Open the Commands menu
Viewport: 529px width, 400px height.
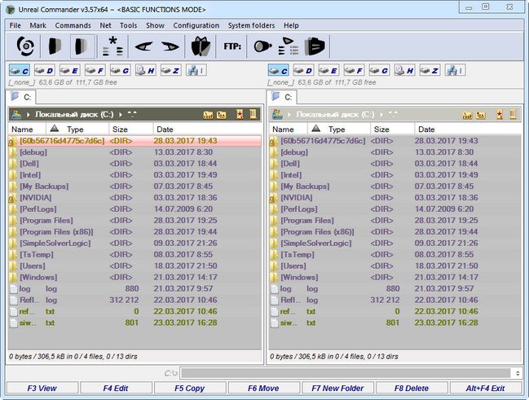coord(73,25)
